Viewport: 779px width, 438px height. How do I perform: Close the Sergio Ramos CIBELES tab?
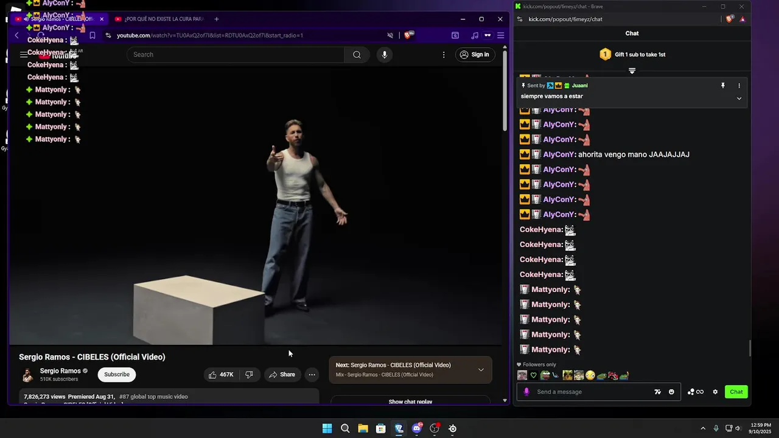pyautogui.click(x=102, y=19)
